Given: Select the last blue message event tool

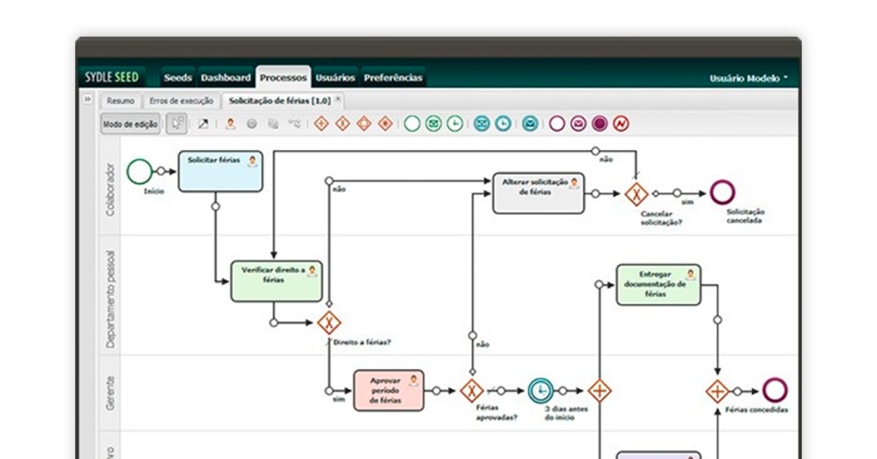Looking at the screenshot, I should (x=530, y=123).
